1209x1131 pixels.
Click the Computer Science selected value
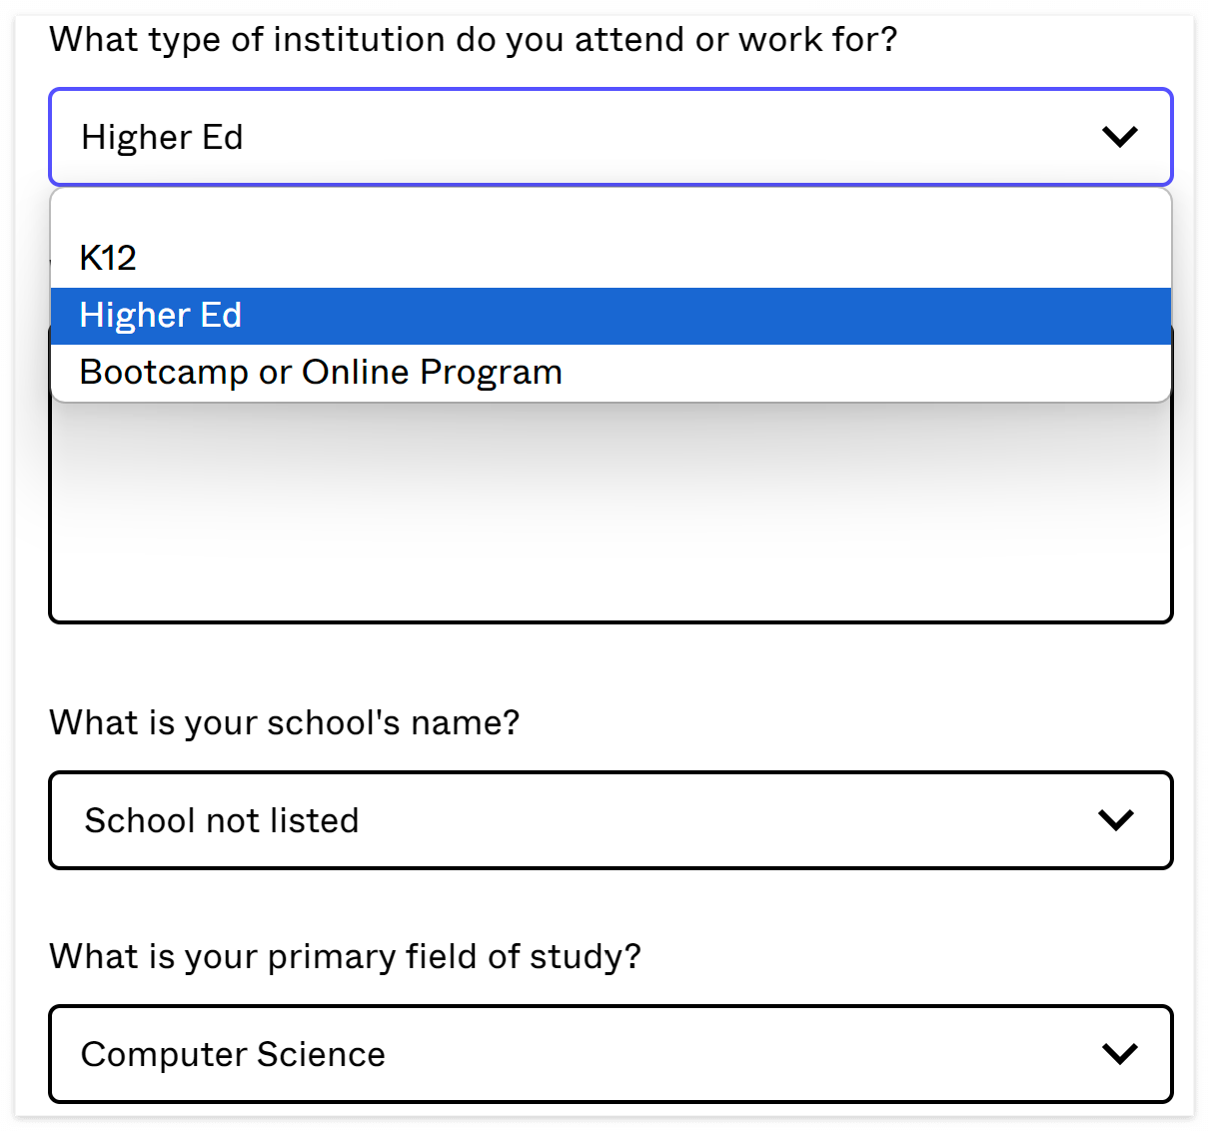pos(233,1054)
